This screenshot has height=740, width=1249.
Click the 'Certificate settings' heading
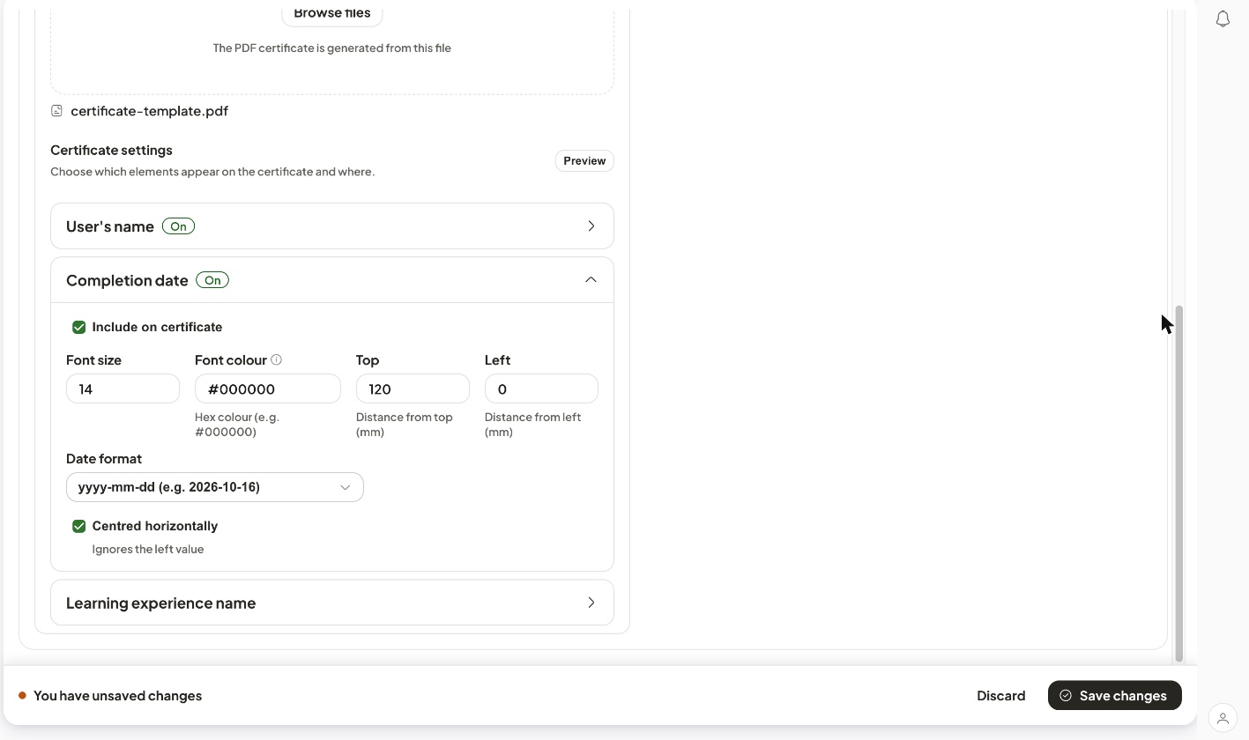[111, 150]
